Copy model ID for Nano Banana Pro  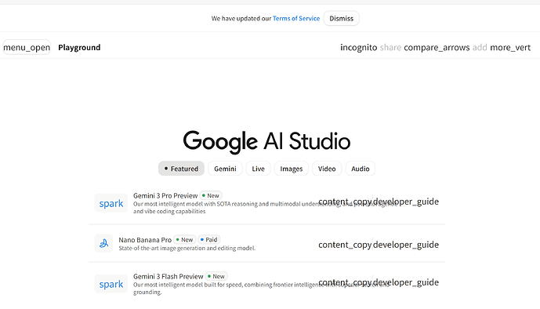tap(345, 245)
